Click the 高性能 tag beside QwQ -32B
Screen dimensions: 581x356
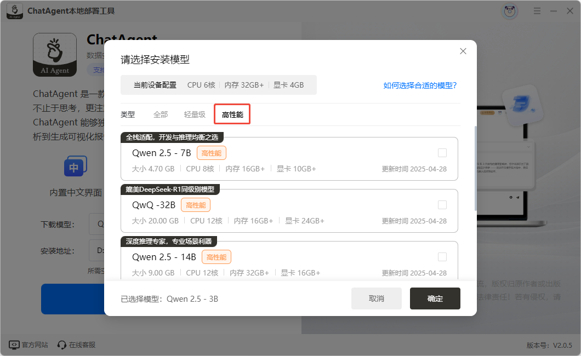click(x=196, y=205)
